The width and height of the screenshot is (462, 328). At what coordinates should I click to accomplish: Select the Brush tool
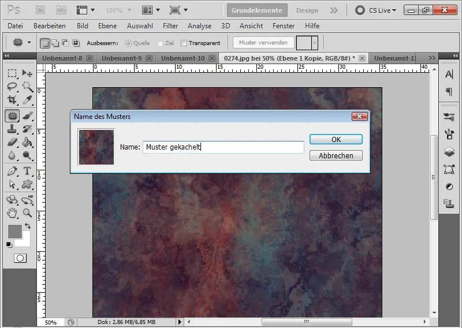[27, 116]
